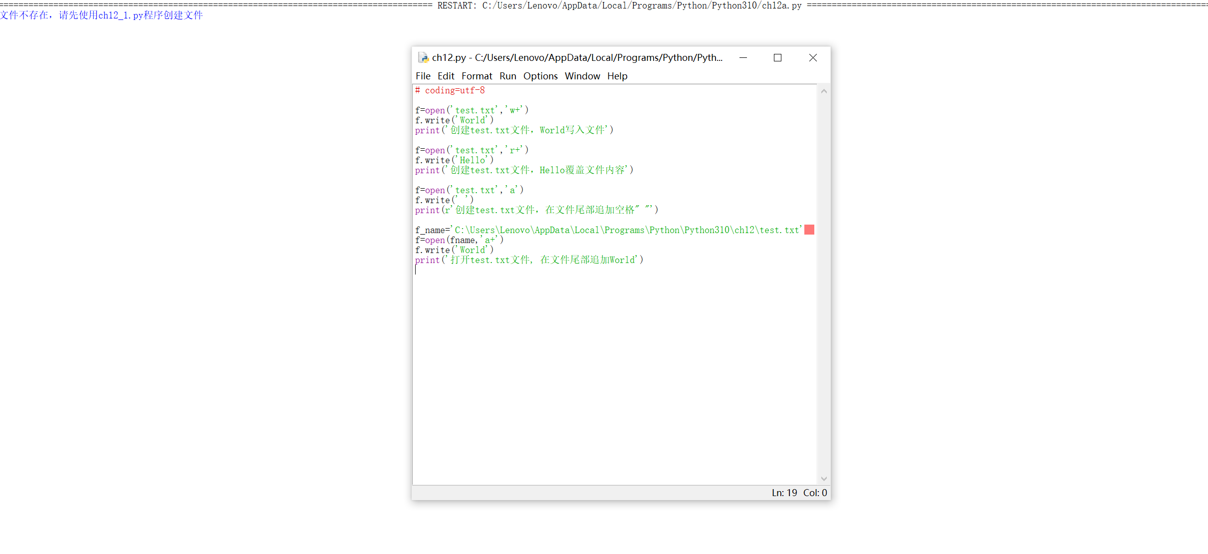The width and height of the screenshot is (1208, 554).
Task: Click the red error highlight after f_name line
Action: pos(809,230)
